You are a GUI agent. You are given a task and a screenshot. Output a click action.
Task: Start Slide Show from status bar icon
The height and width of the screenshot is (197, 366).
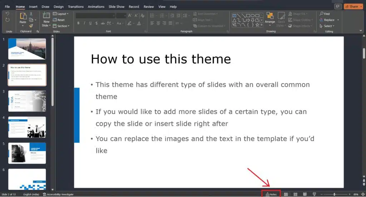[x=314, y=194]
